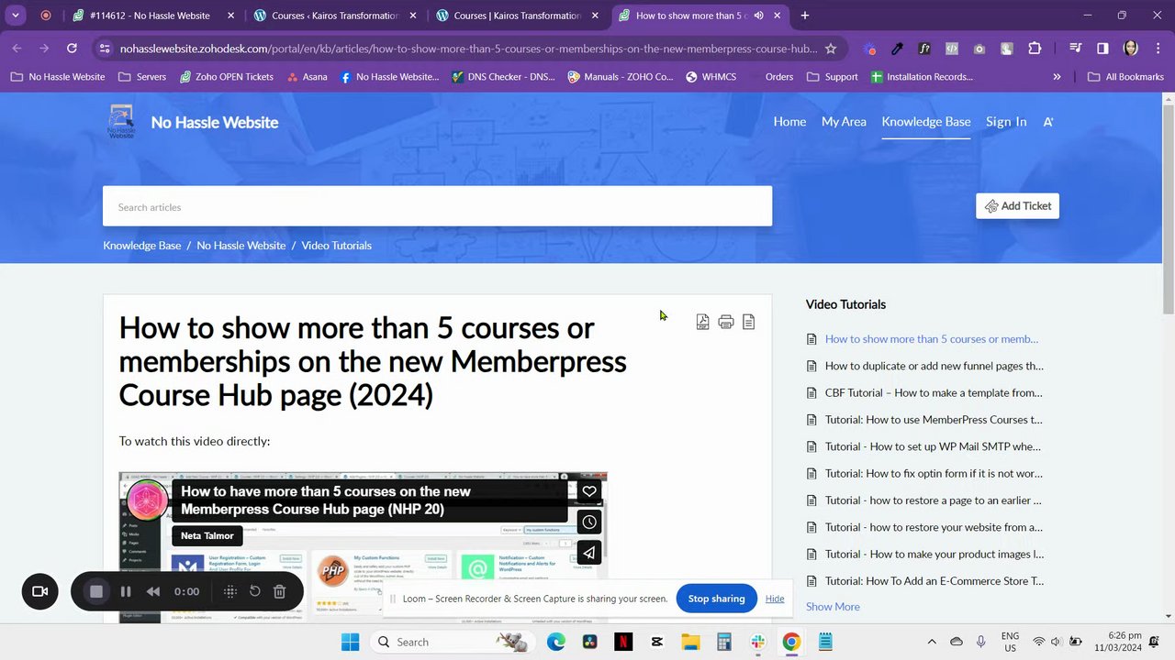This screenshot has height=660, width=1175.
Task: Open the Chrome profile avatar
Action: tap(1130, 49)
